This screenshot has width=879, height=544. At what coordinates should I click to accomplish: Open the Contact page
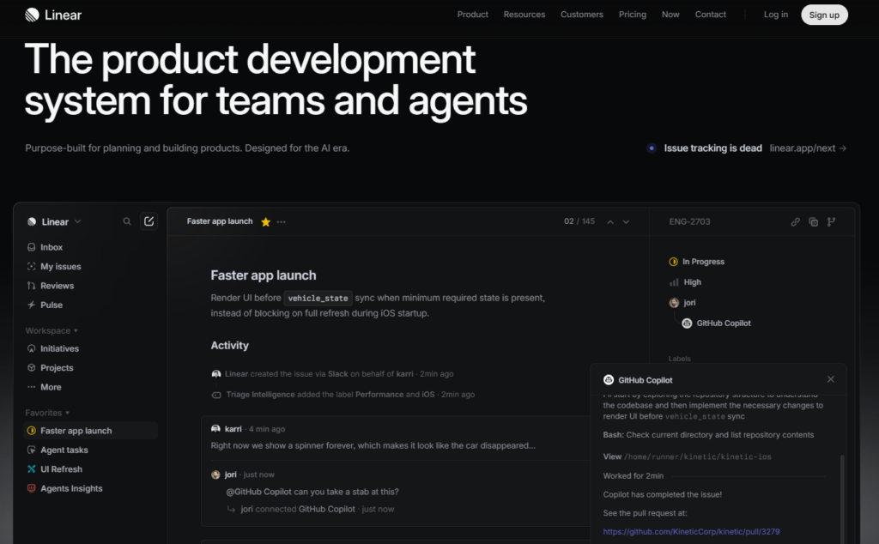710,15
